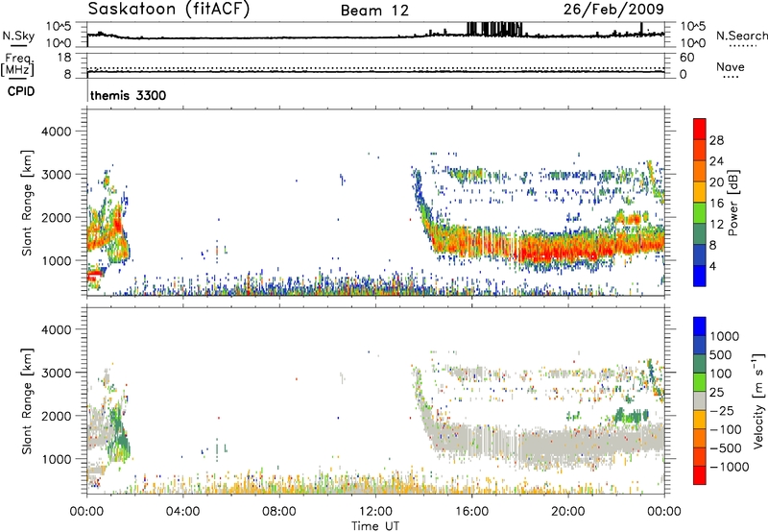The height and width of the screenshot is (532, 768).
Task: Click the 'CPID' label
Action: click(x=21, y=91)
